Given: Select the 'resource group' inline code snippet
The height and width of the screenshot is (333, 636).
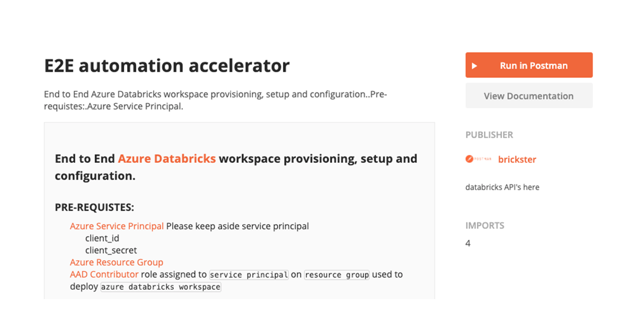Looking at the screenshot, I should (337, 275).
